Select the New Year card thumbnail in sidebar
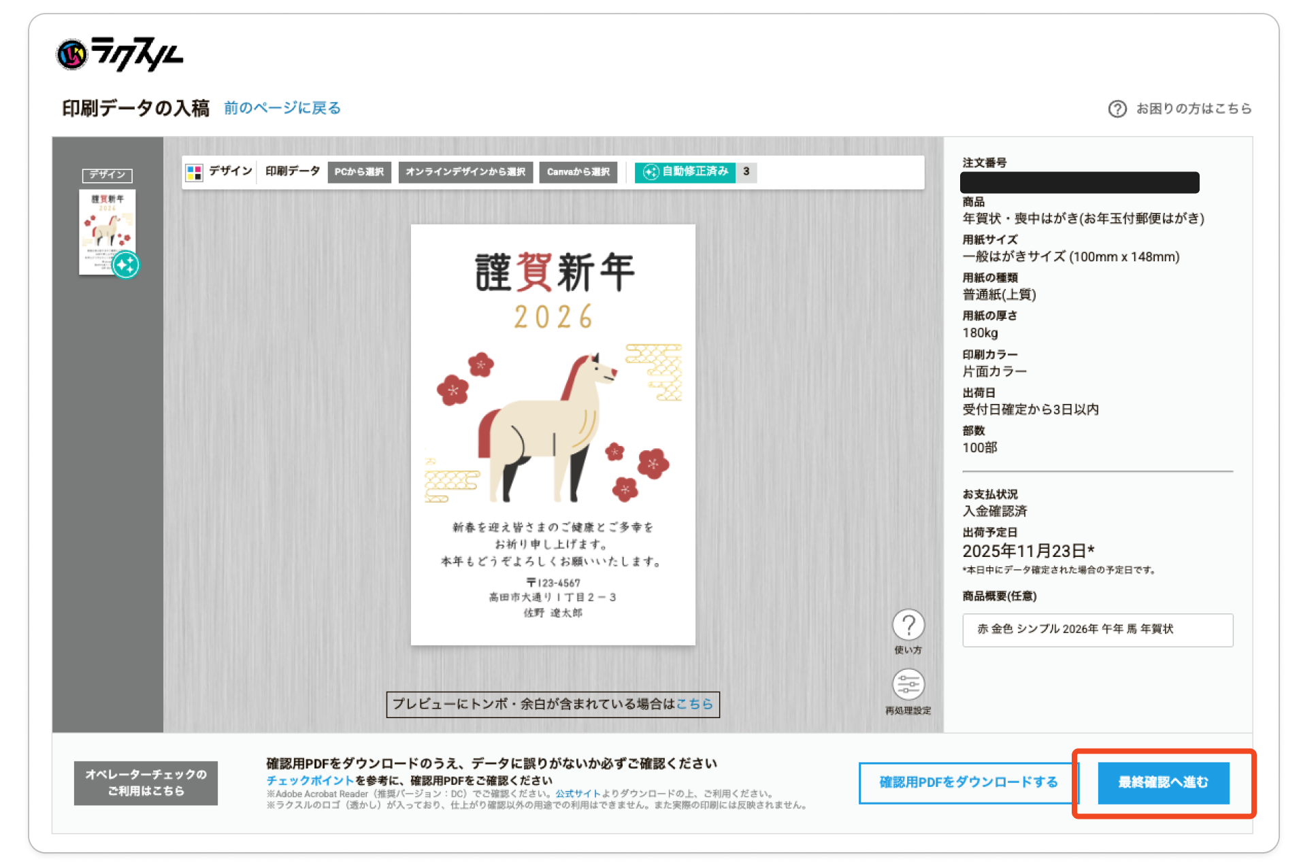Image resolution: width=1299 pixels, height=863 pixels. (107, 231)
